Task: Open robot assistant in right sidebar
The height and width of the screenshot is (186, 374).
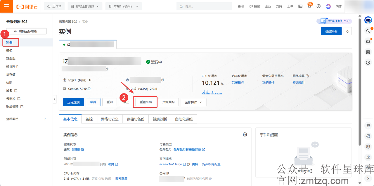Action: pos(368,20)
